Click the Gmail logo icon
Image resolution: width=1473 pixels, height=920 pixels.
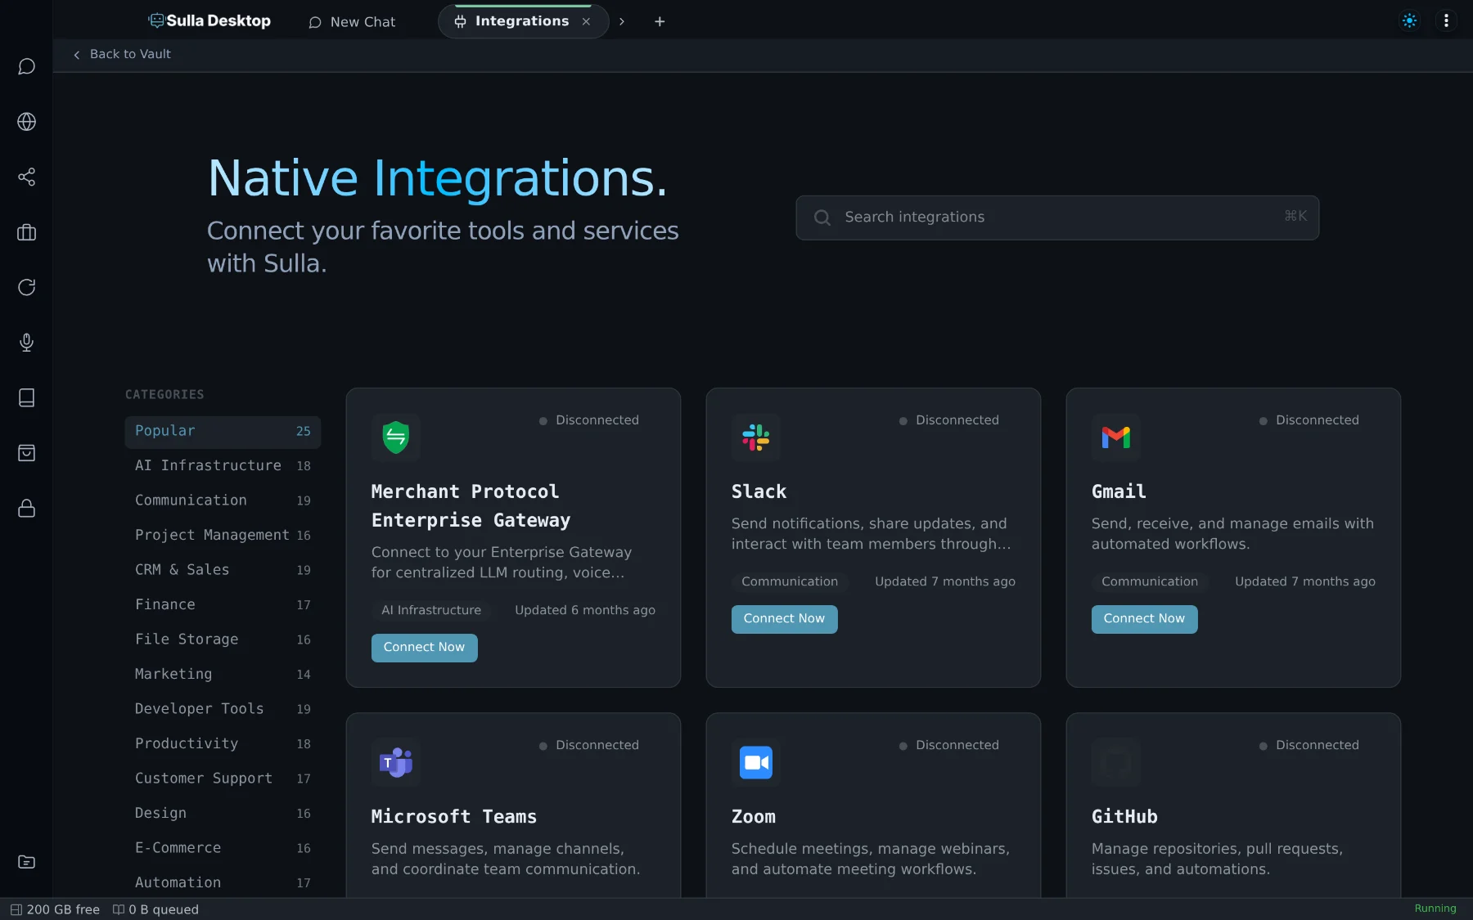pyautogui.click(x=1115, y=438)
